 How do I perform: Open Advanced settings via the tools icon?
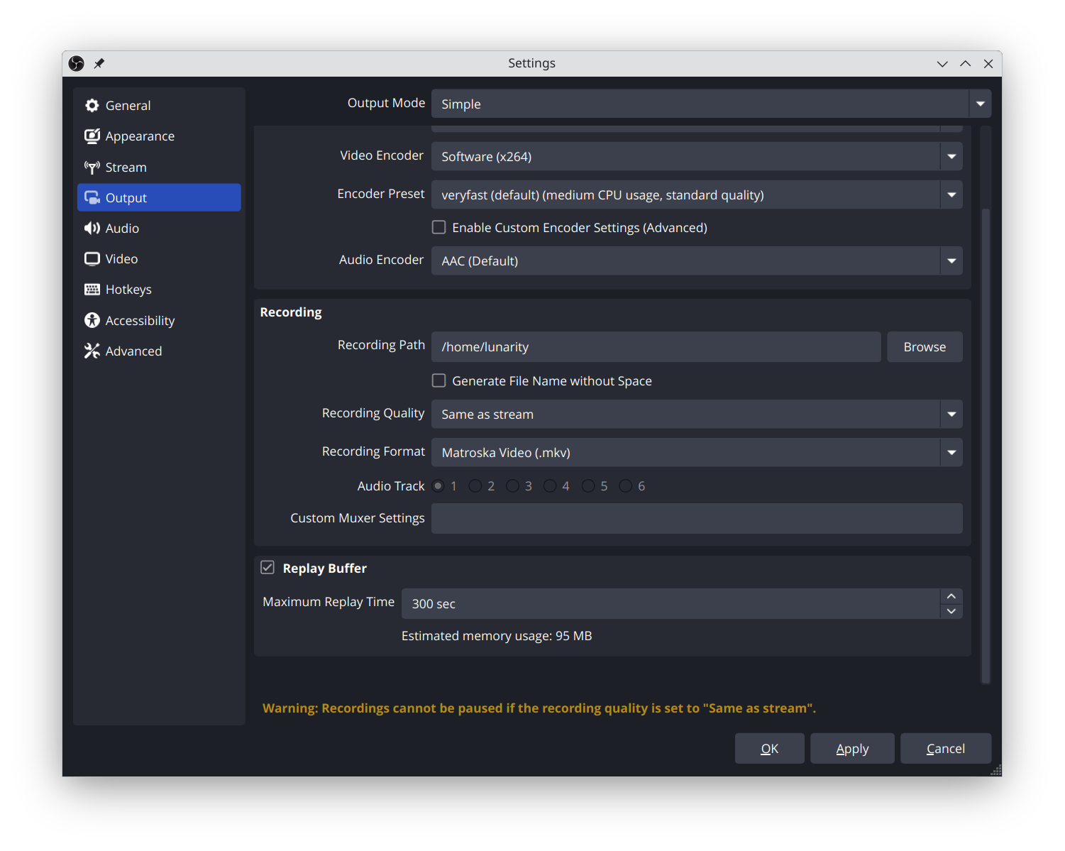coord(92,351)
